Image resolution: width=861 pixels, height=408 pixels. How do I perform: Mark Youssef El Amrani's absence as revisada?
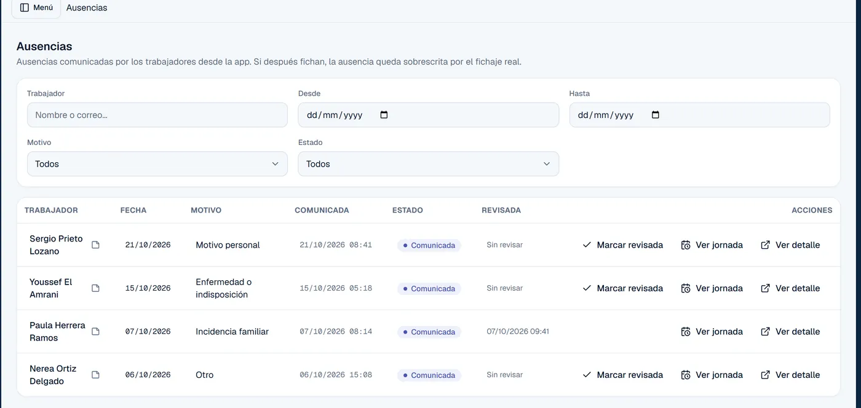click(622, 288)
